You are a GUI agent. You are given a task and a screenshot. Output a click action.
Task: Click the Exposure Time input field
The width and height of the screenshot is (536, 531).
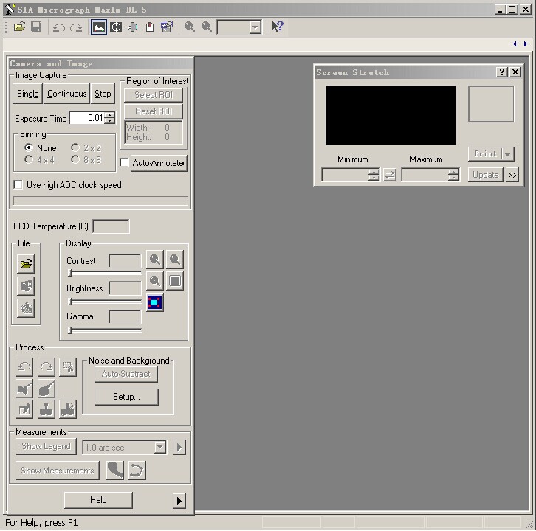click(86, 118)
